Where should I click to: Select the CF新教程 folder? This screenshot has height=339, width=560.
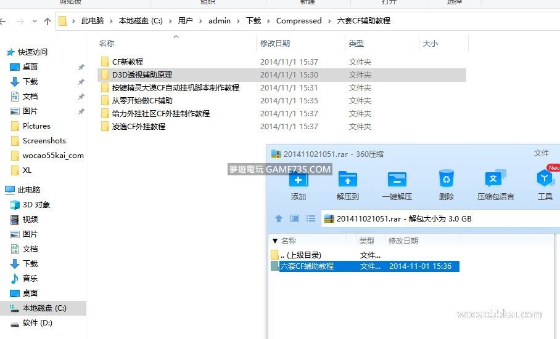coord(128,62)
